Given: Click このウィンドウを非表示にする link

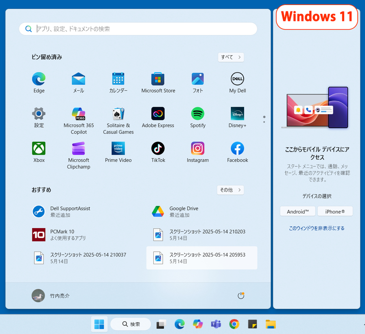Looking at the screenshot, I should click(317, 229).
